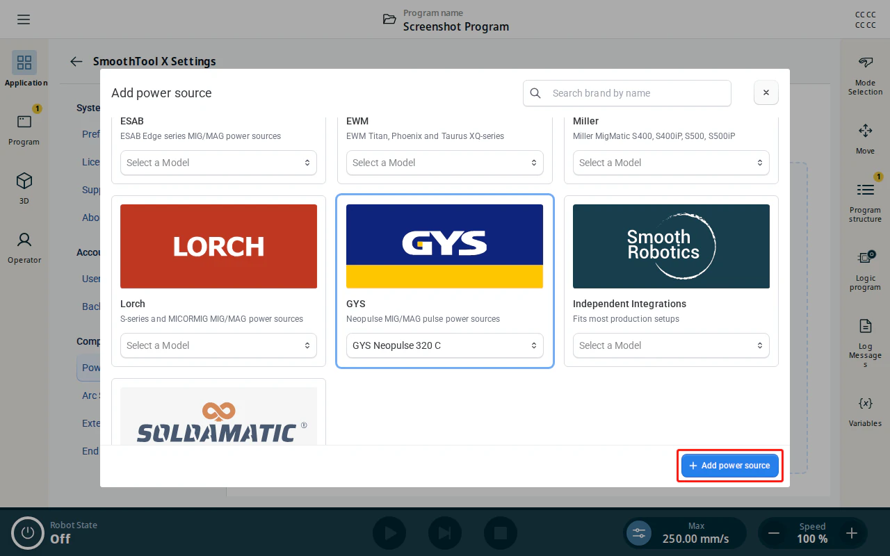The width and height of the screenshot is (890, 556).
Task: Switch to Operator sidebar item
Action: pos(24,247)
